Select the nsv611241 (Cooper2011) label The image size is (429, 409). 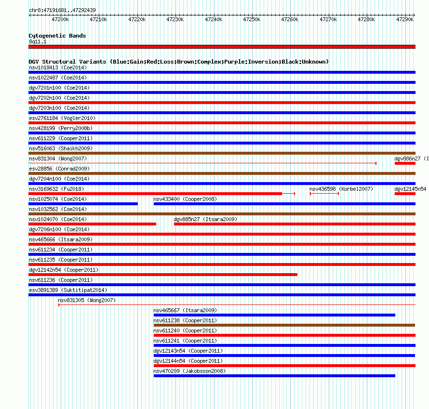(185, 341)
